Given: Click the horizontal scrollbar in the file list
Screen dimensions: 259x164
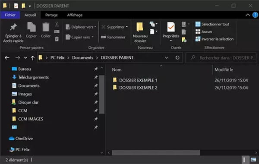Looking at the screenshot, I should pyautogui.click(x=156, y=153).
